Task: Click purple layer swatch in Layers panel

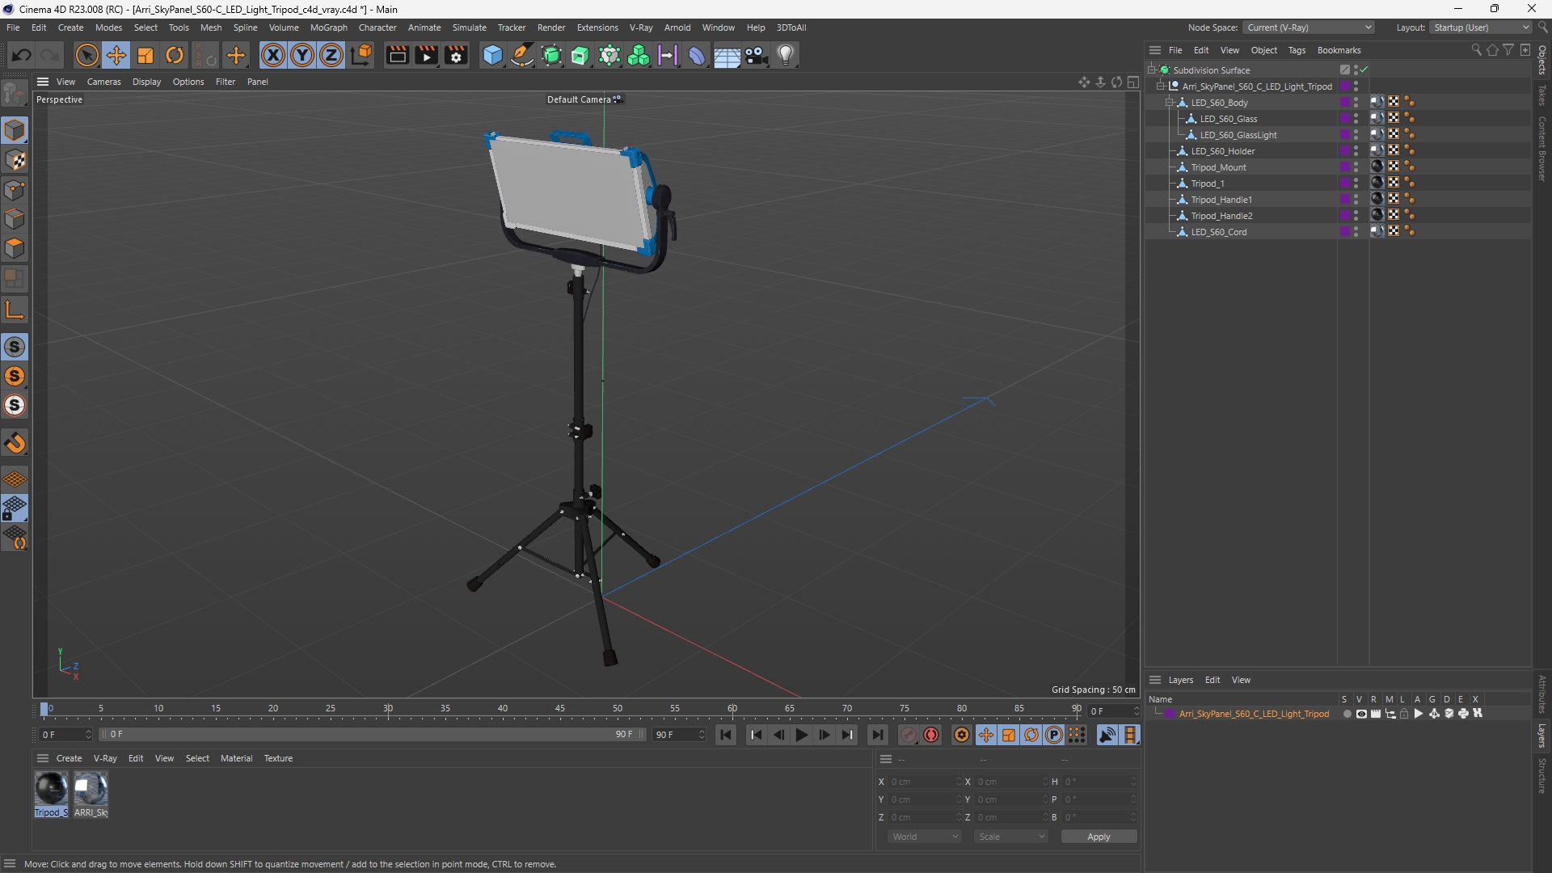Action: pos(1170,714)
